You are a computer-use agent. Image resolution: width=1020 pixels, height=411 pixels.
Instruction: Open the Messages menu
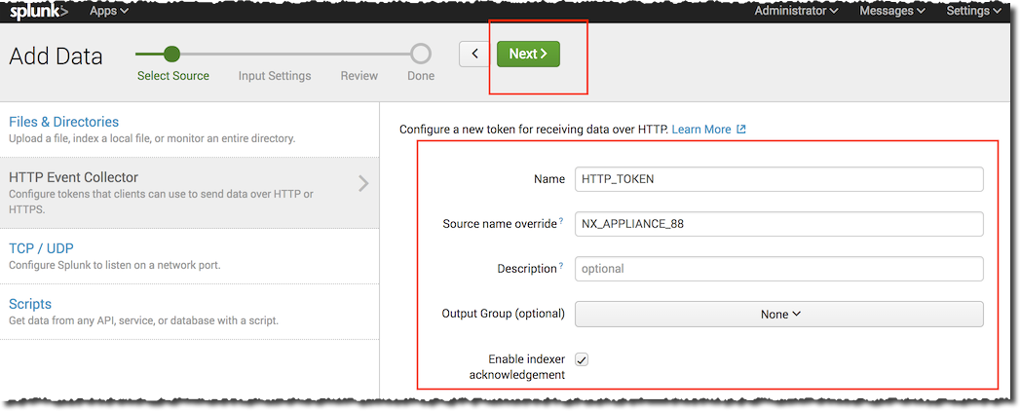click(891, 11)
